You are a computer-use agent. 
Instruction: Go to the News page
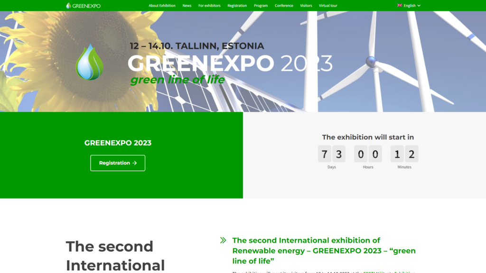coord(187,6)
